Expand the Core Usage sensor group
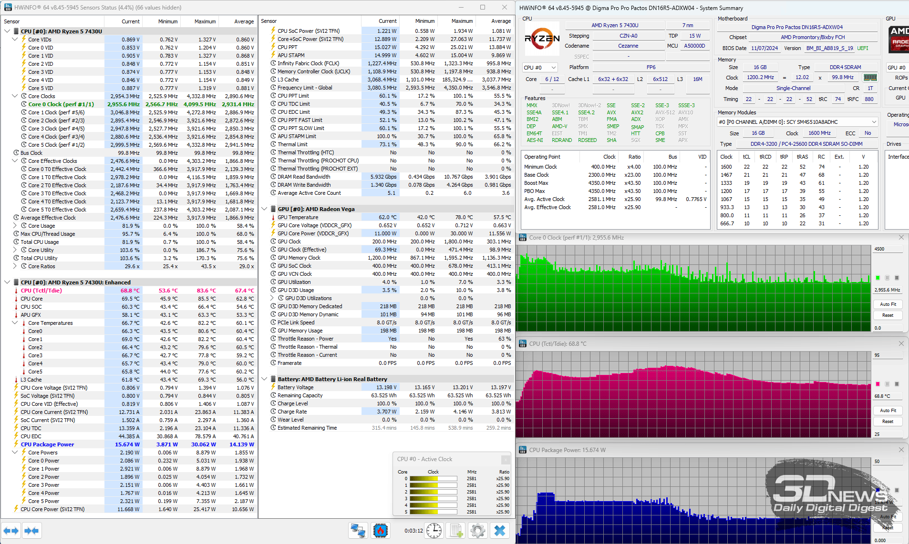 pos(22,226)
